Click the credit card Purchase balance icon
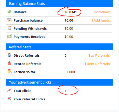The height and width of the screenshot is (112, 119). click(x=9, y=20)
